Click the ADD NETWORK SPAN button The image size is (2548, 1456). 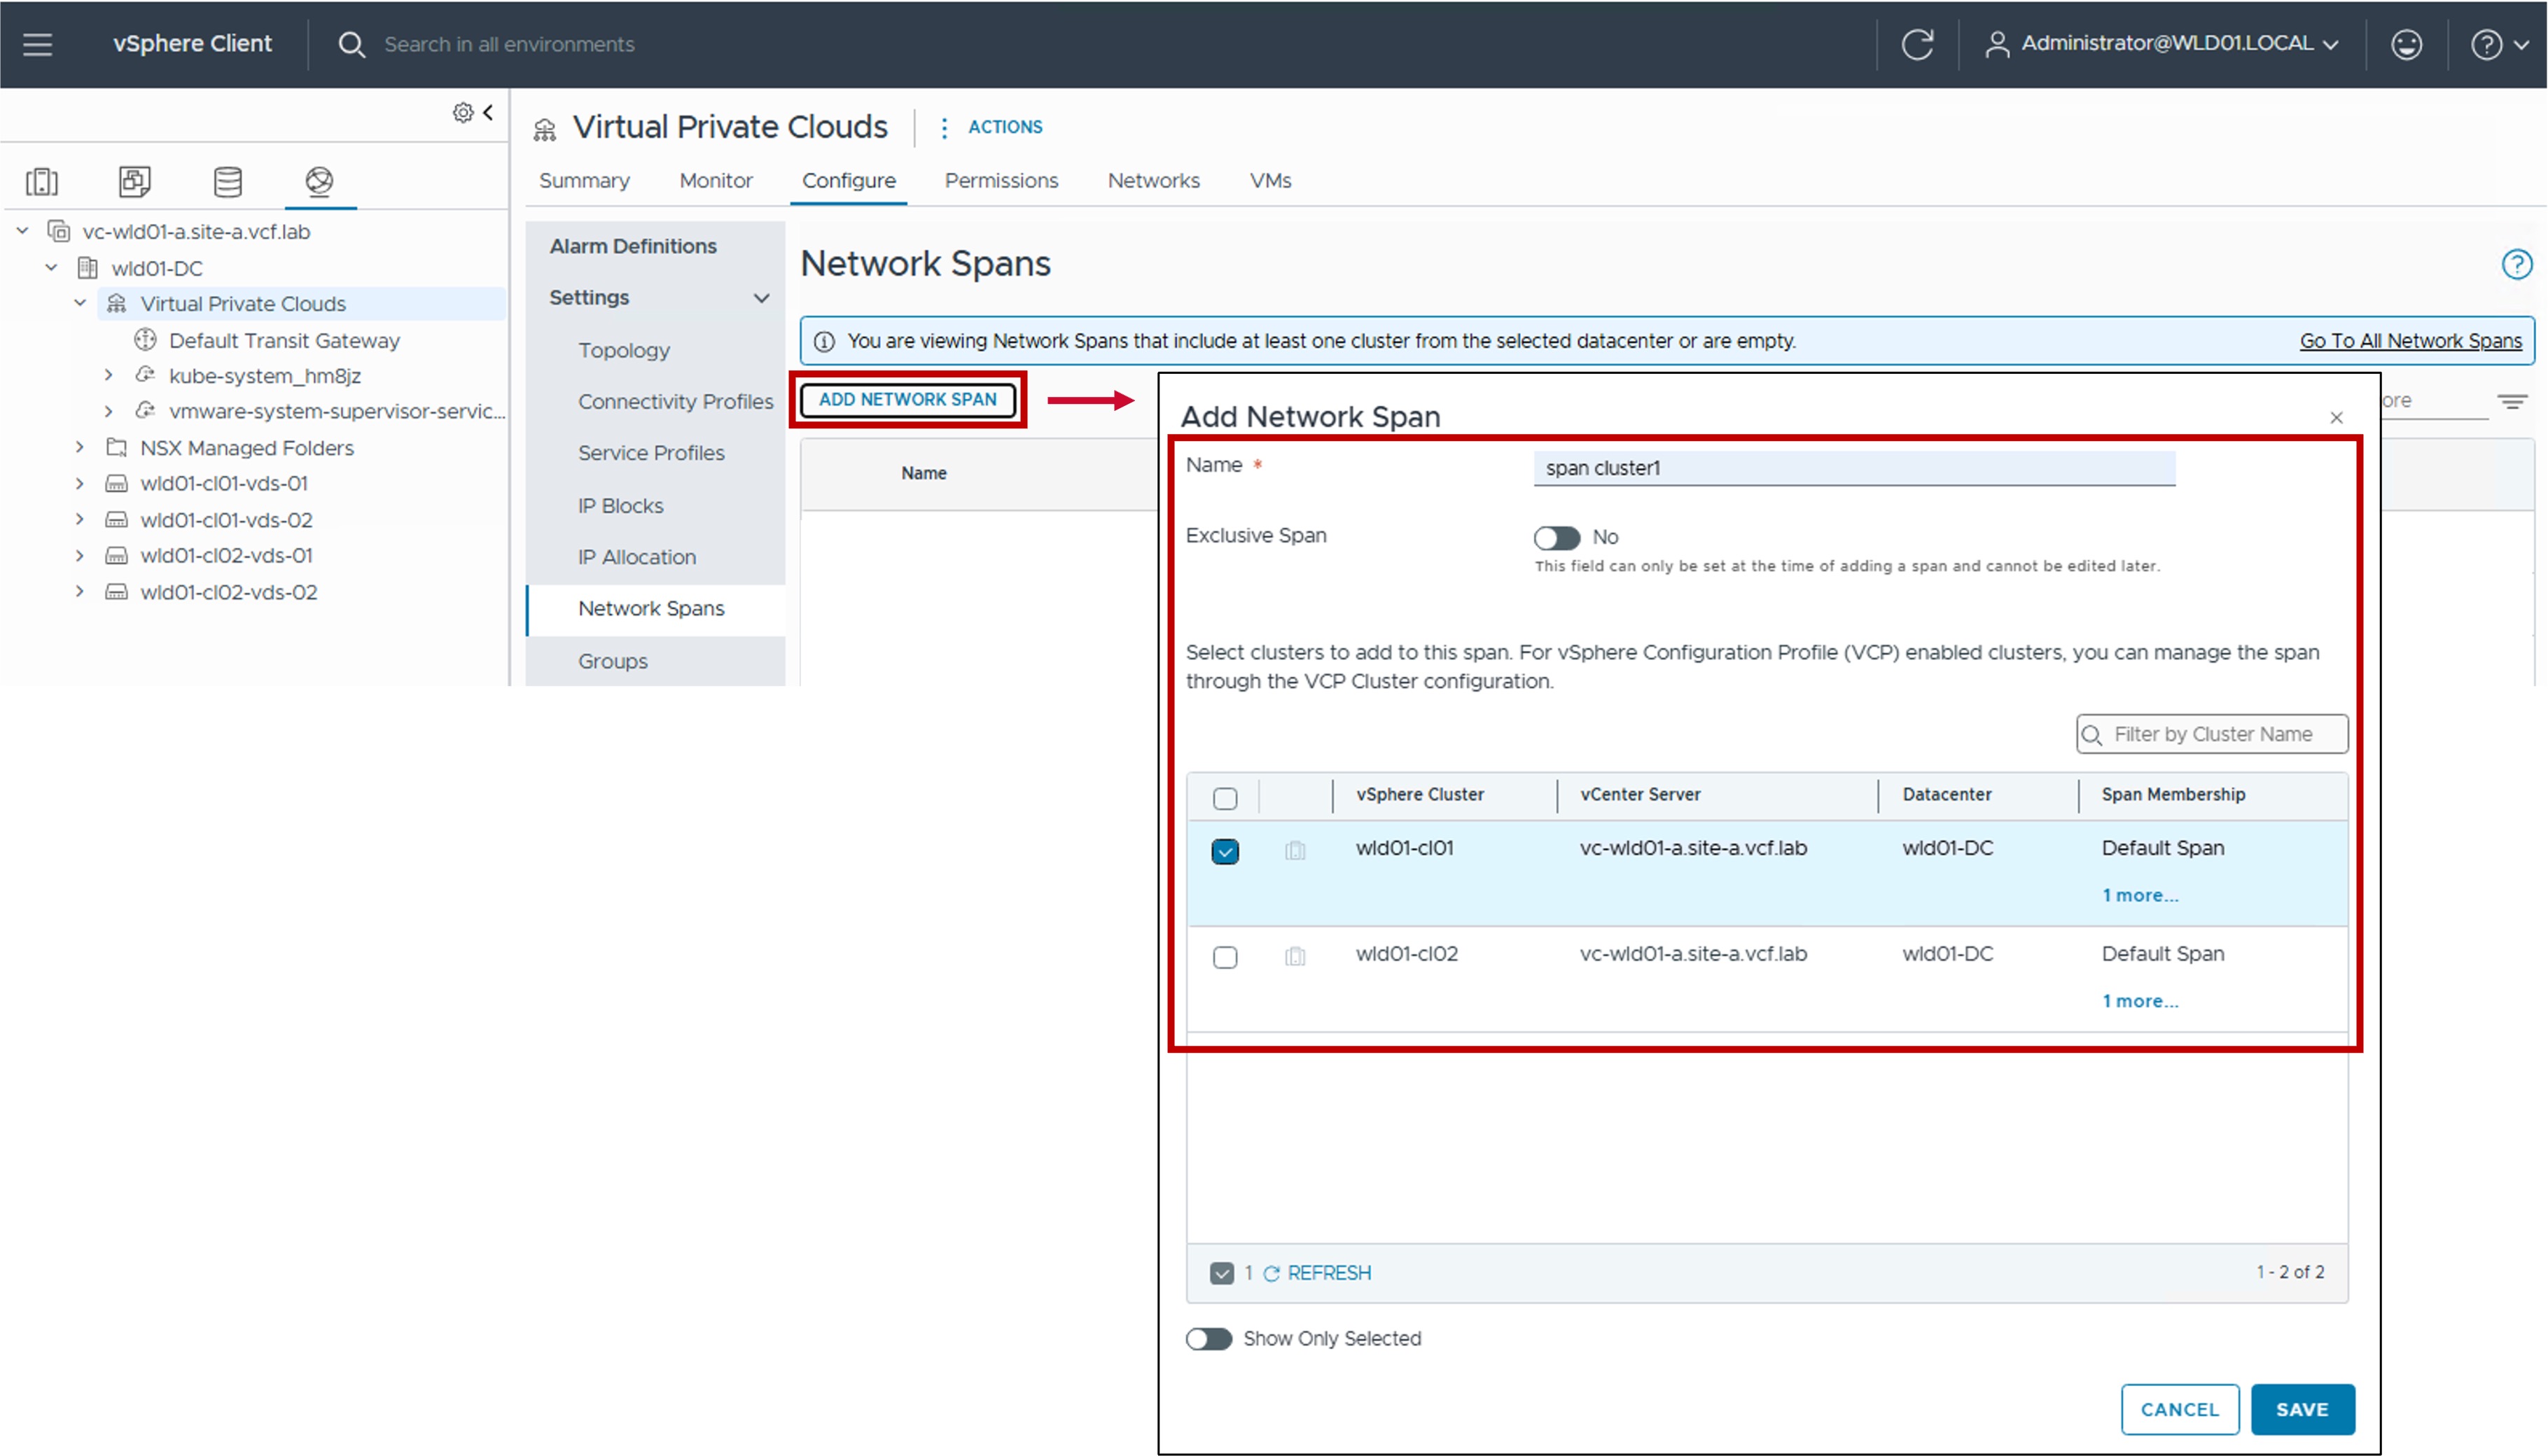click(x=907, y=399)
